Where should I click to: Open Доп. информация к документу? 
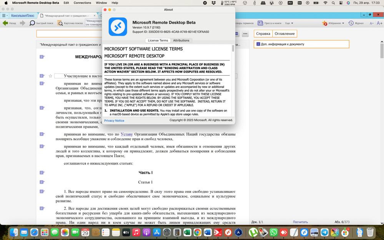[x=301, y=44]
